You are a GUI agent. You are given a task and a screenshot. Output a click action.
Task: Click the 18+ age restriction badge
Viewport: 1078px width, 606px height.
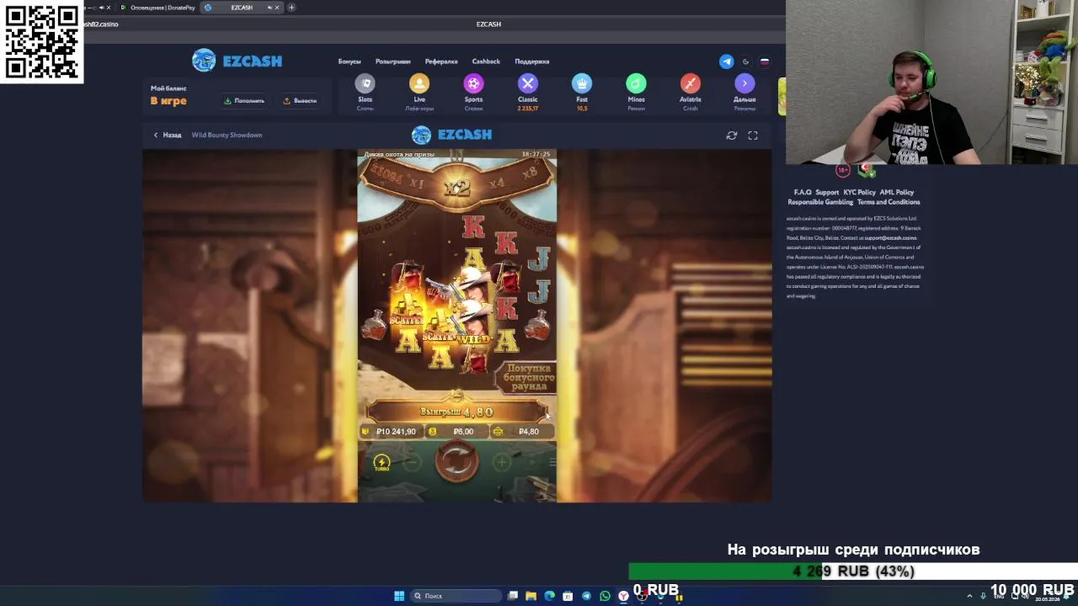[x=843, y=170]
